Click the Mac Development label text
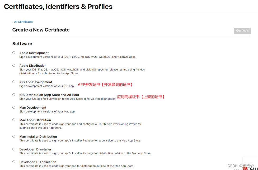The image size is (258, 170). 33,108
